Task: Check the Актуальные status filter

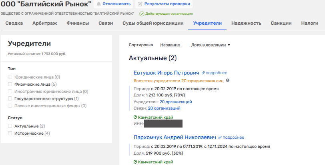Action: [10, 126]
